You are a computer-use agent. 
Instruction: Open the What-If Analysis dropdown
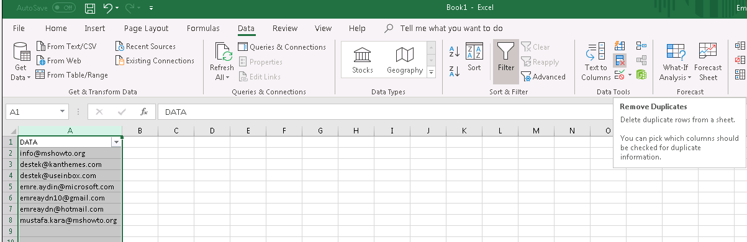(675, 62)
